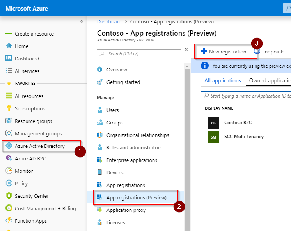Click the Search (Ctrl+/) menu box
The width and height of the screenshot is (291, 231).
(139, 54)
